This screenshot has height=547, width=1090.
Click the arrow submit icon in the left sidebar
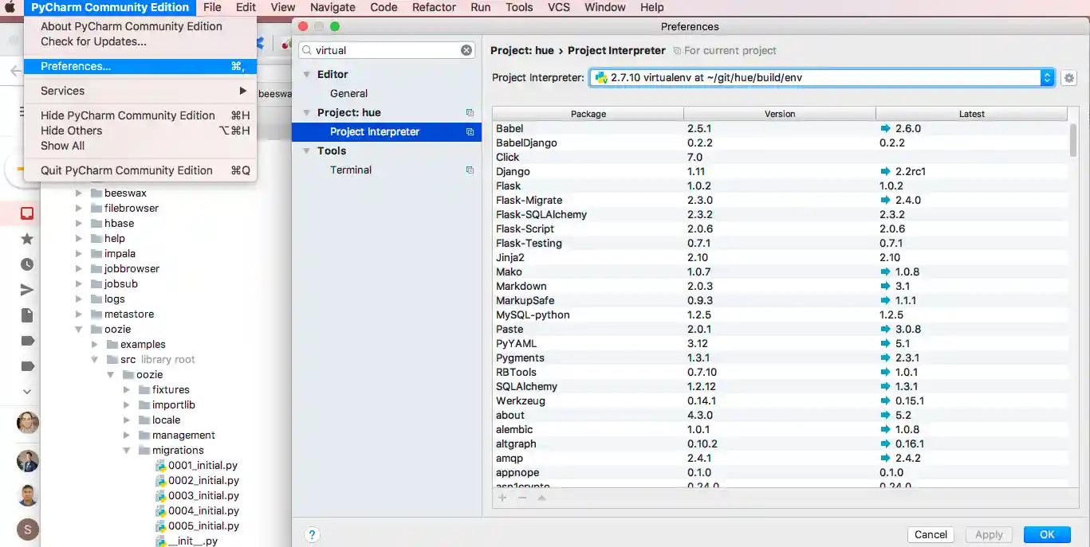pos(26,289)
